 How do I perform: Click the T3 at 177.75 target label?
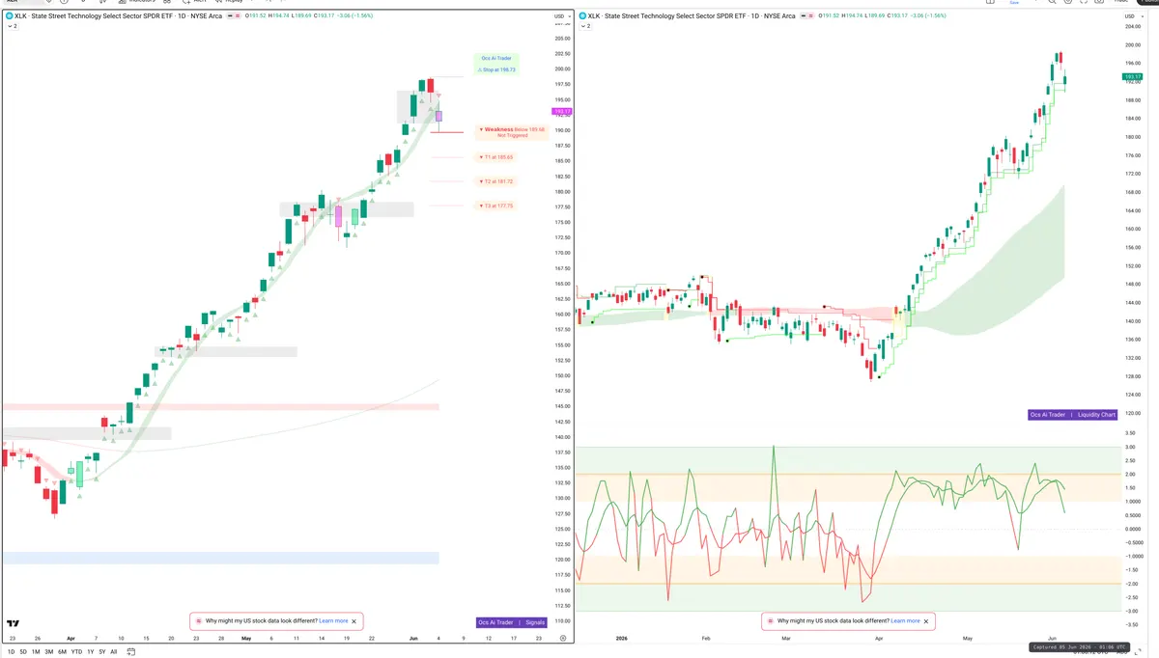pos(497,206)
